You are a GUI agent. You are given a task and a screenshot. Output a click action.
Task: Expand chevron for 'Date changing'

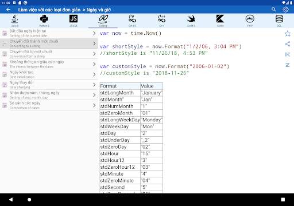pyautogui.click(x=94, y=85)
